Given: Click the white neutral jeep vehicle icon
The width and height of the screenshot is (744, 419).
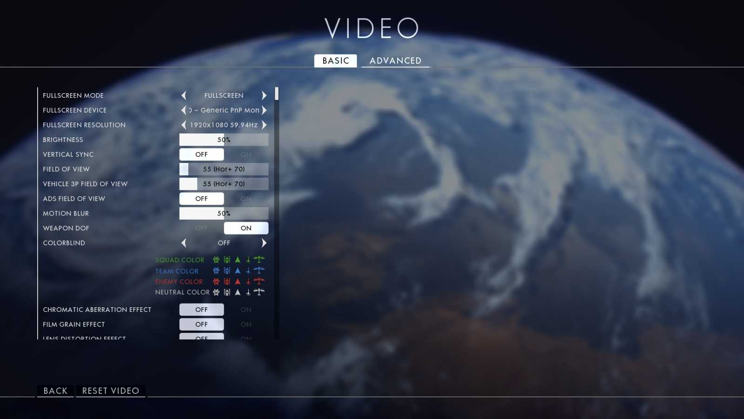Looking at the screenshot, I should coord(216,292).
